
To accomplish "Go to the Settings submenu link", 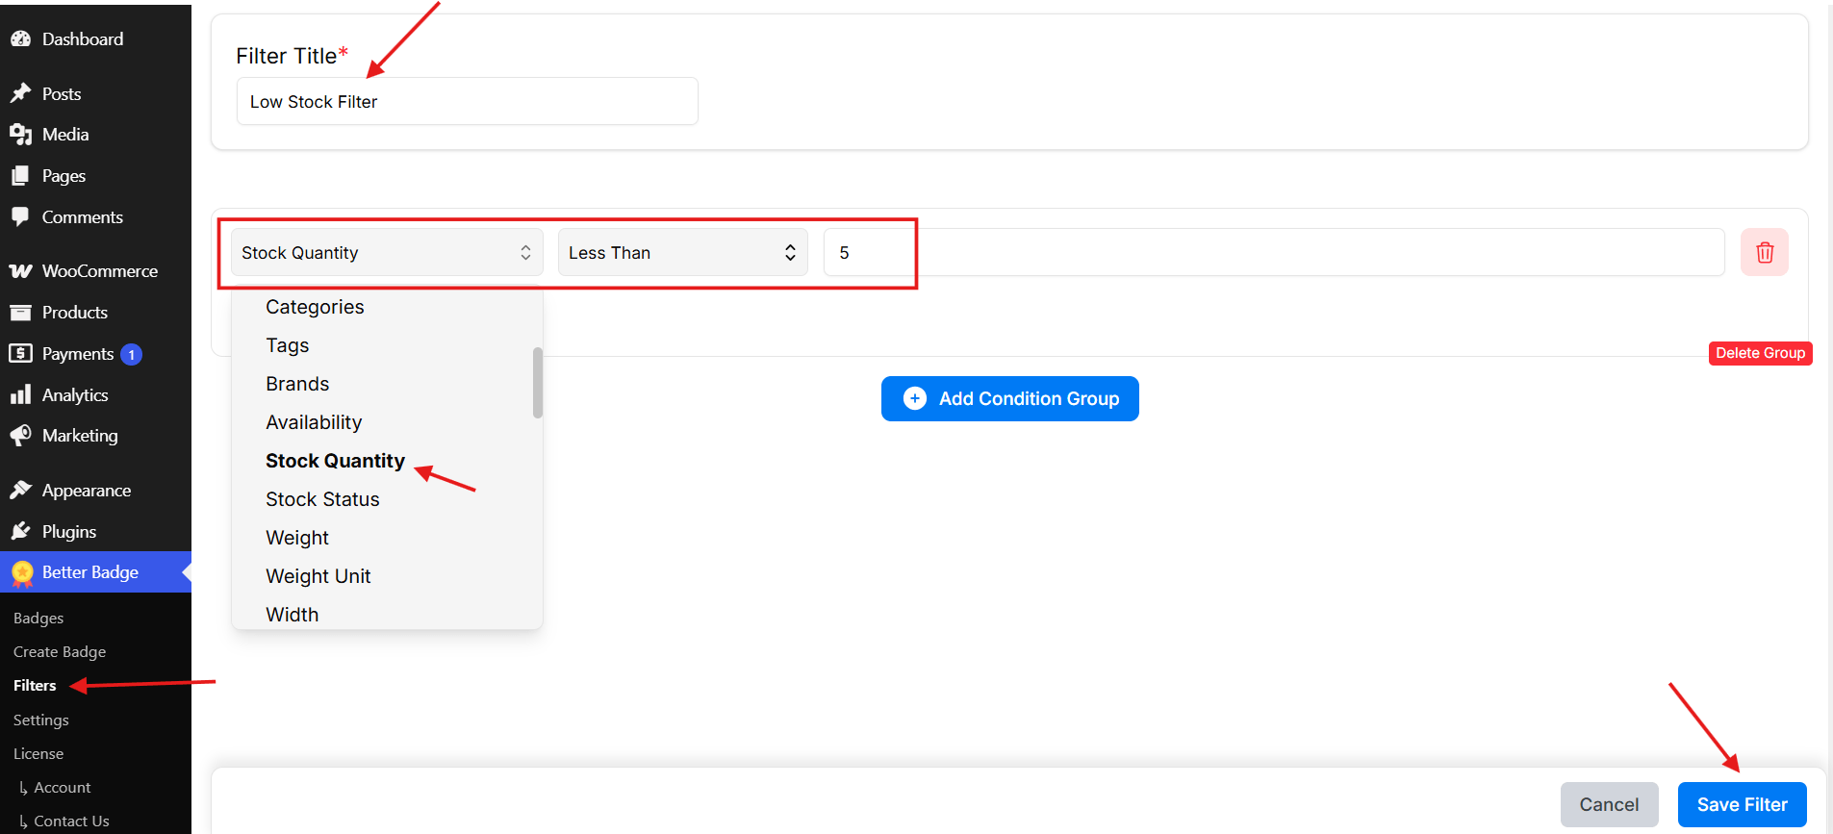I will [x=41, y=720].
